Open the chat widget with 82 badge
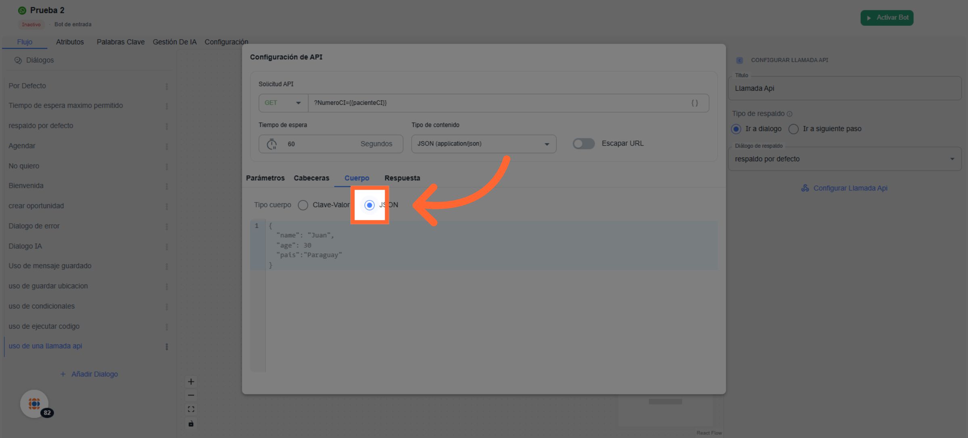 [34, 404]
